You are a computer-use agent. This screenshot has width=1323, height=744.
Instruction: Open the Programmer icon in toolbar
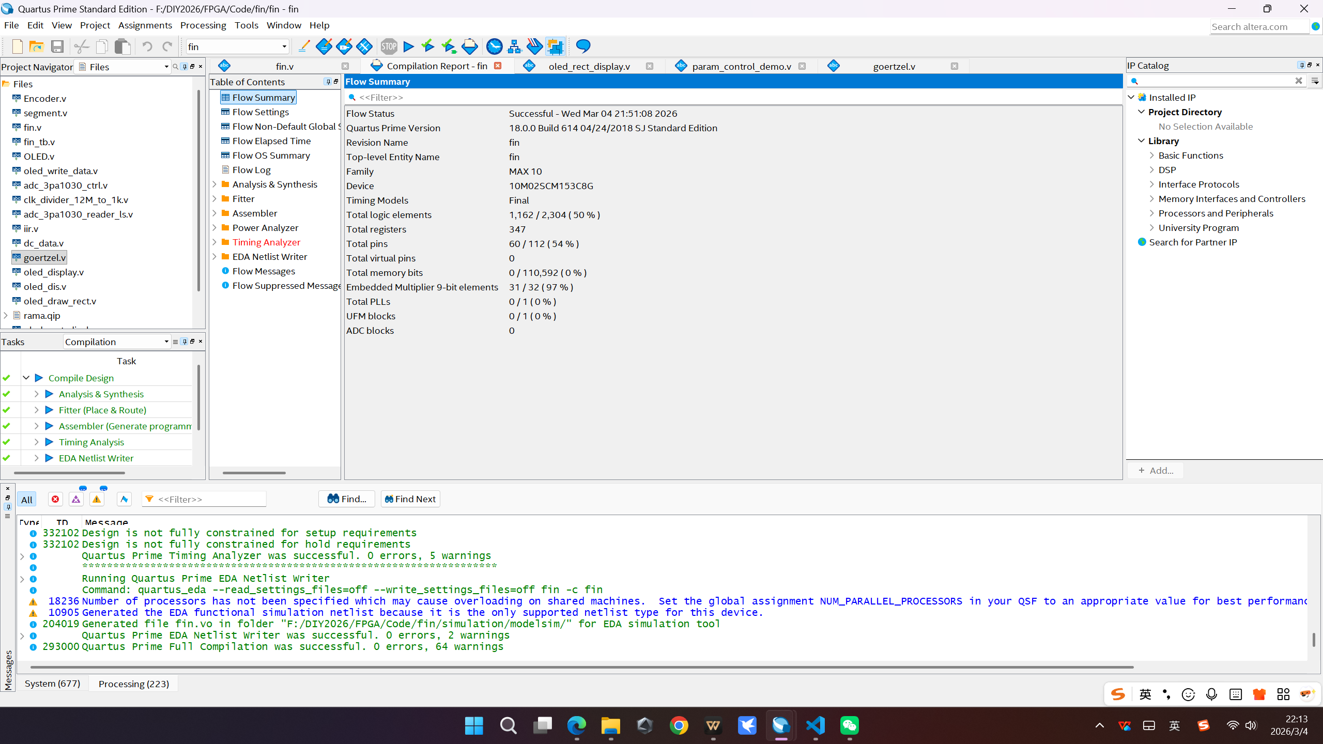(534, 47)
